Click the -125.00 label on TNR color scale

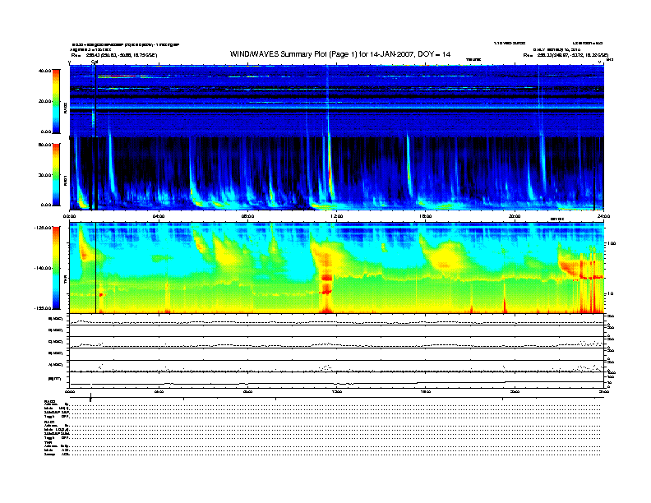(x=43, y=228)
